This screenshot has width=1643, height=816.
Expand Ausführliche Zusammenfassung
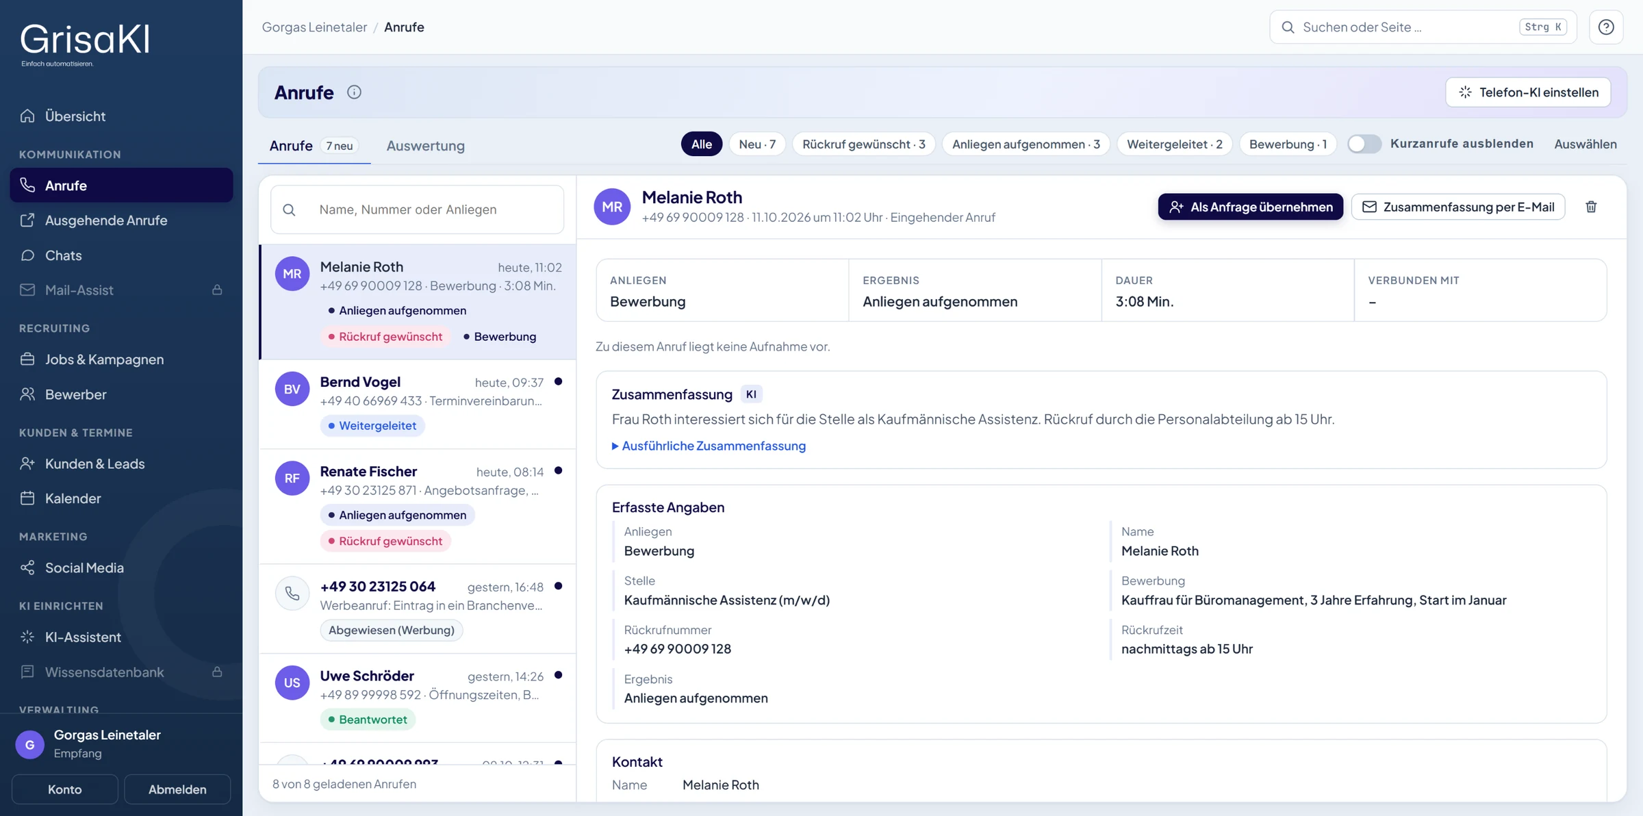[x=709, y=446]
